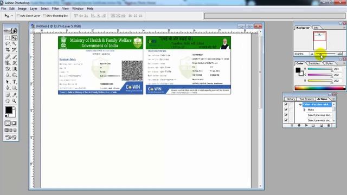Switch to standard screen mode

click(x=7, y=130)
